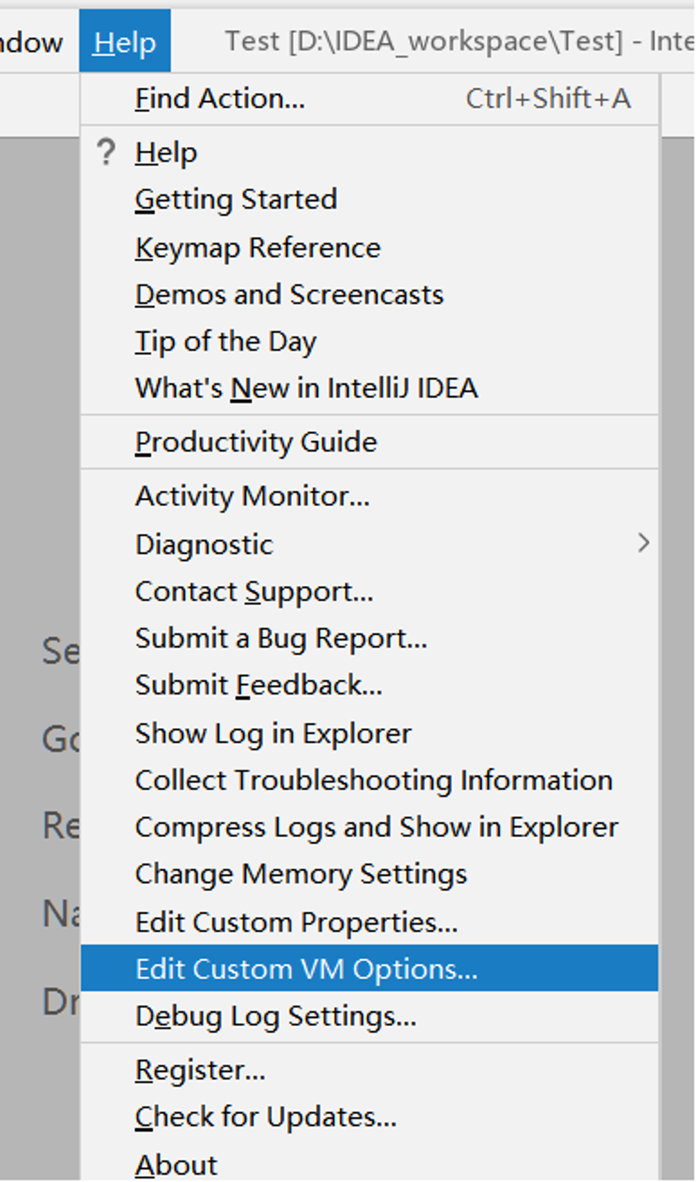Click Collect Troubleshooting Information

(x=370, y=780)
